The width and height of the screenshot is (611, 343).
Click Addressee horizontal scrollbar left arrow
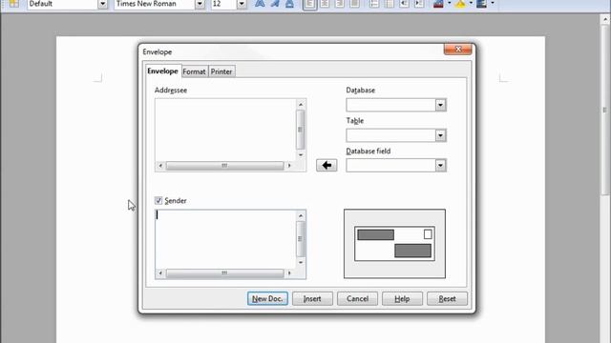coord(160,166)
